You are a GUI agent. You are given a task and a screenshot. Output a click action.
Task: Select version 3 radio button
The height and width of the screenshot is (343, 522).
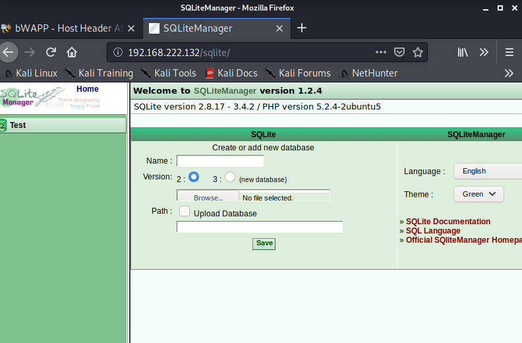tap(230, 177)
